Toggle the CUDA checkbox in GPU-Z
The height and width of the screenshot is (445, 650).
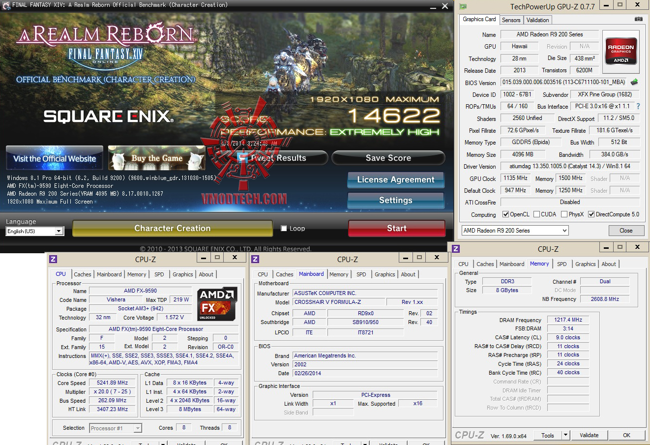coord(536,214)
